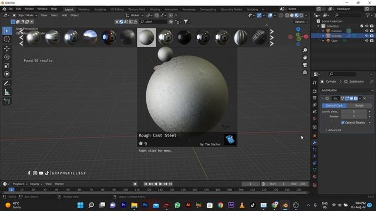Hide the Cylinder object in outliner

tap(367, 36)
